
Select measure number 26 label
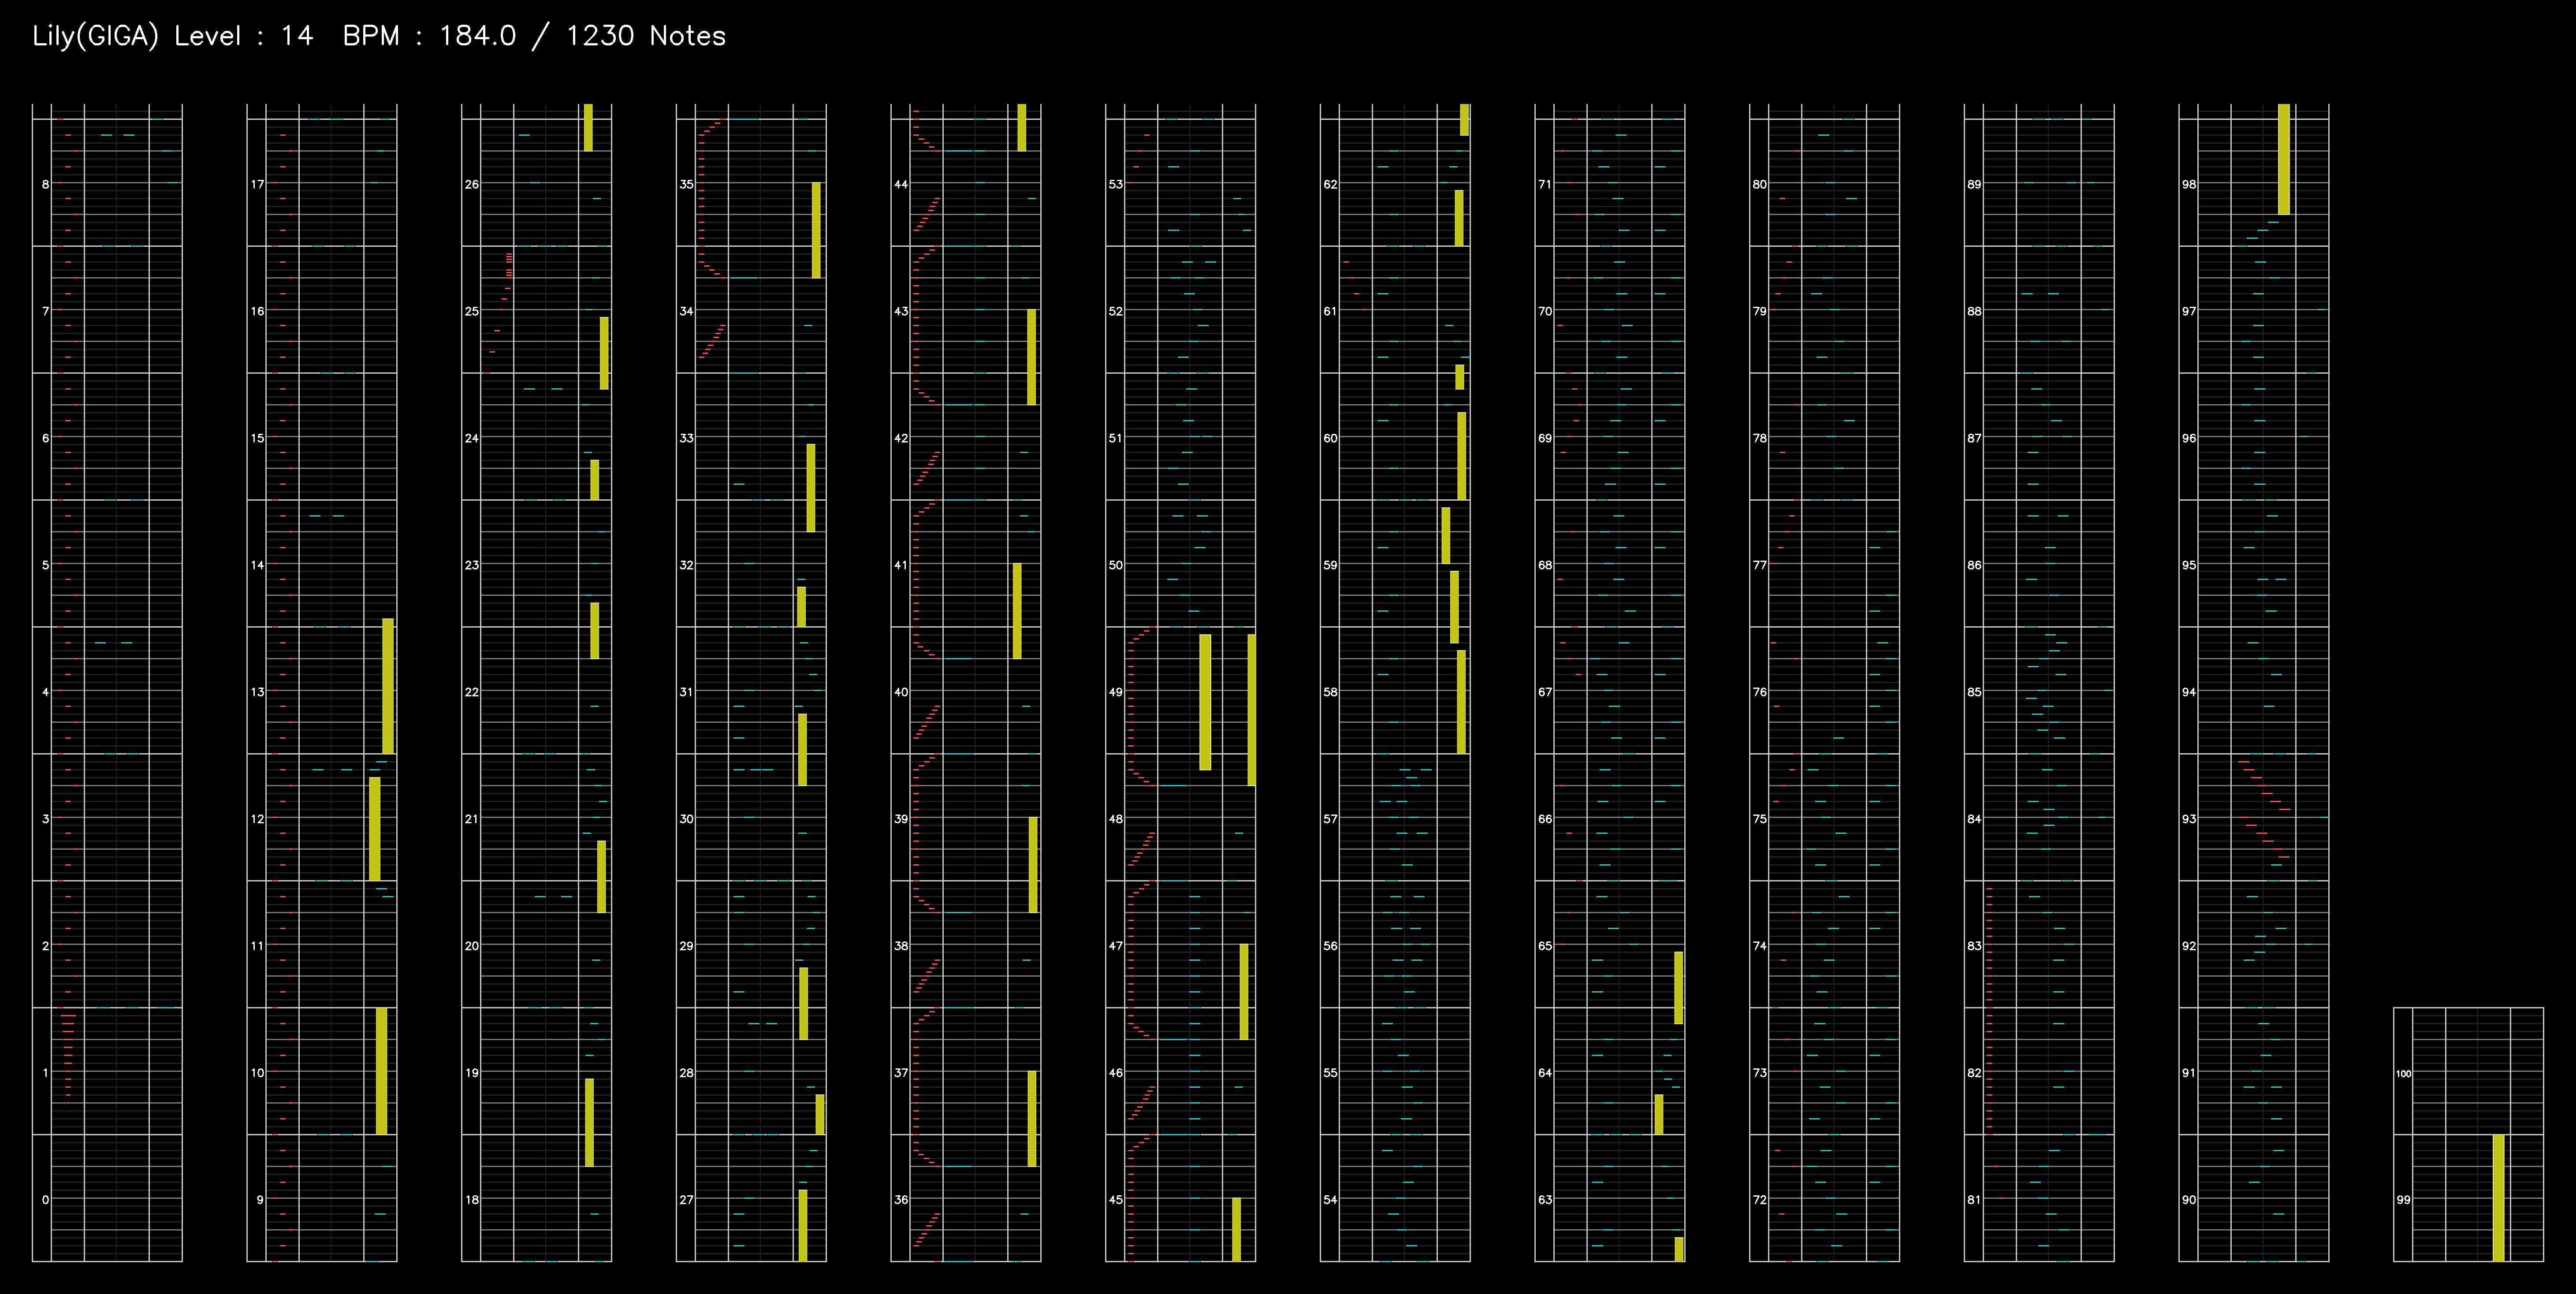(472, 184)
